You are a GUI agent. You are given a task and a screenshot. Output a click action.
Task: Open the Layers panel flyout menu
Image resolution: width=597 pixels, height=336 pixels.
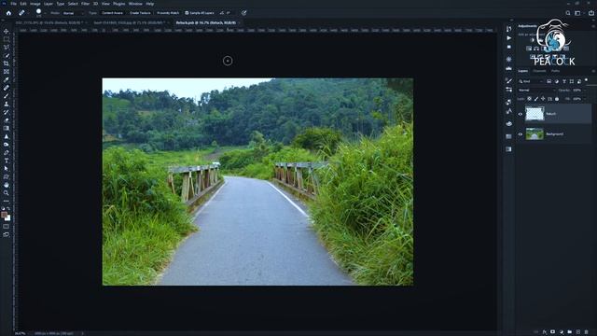(593, 71)
